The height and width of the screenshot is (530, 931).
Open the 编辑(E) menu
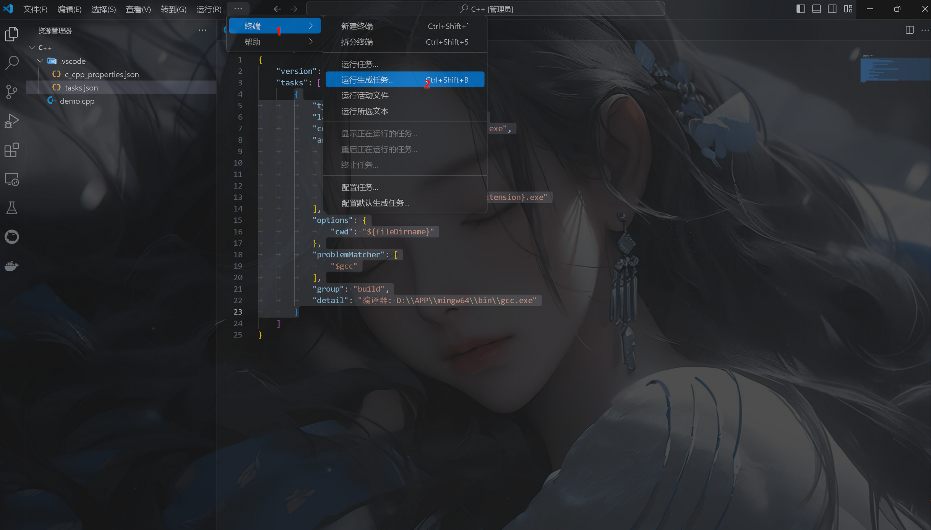coord(69,9)
